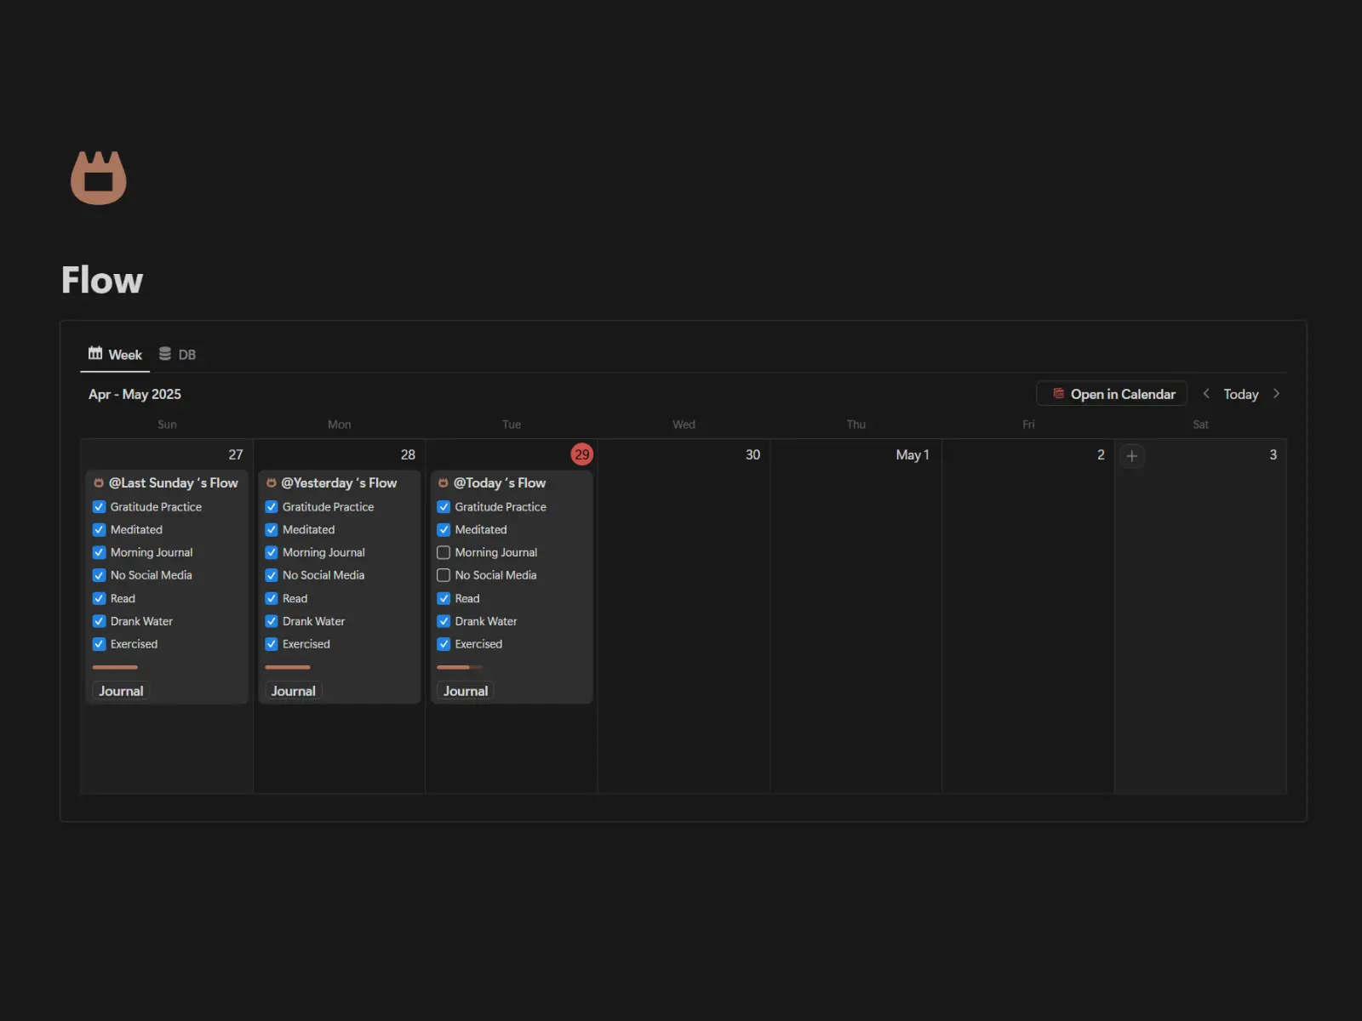Viewport: 1362px width, 1021px height.
Task: Click icon beside @Last Sunday's Flow title
Action: 99,483
